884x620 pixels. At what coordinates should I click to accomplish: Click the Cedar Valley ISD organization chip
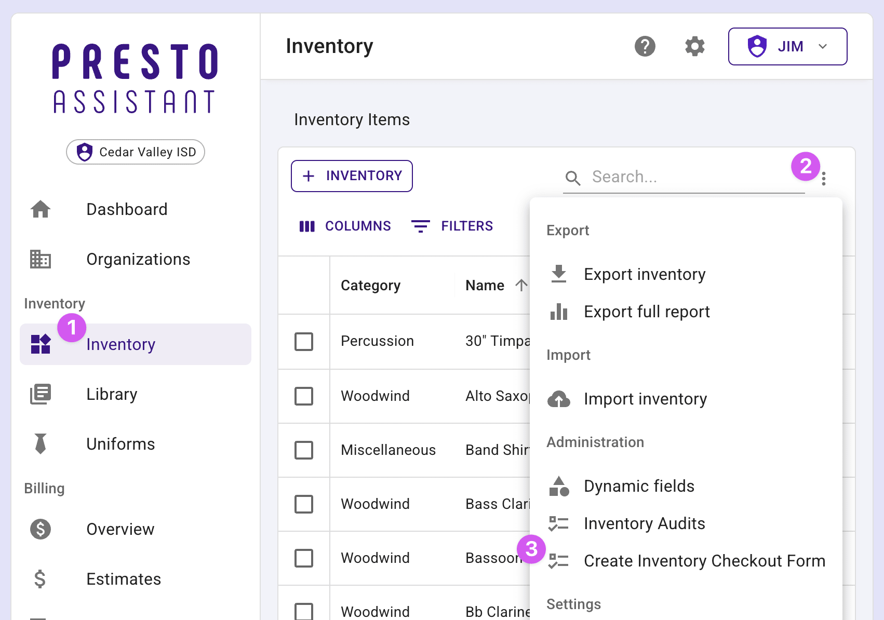pos(136,152)
